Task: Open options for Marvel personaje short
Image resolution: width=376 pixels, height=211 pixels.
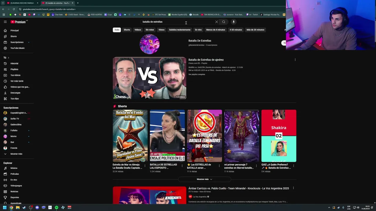Action: 256,166
